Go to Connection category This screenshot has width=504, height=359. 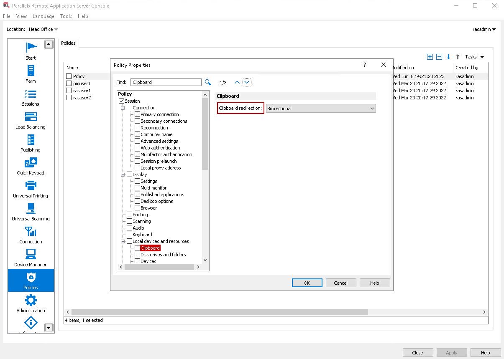[x=31, y=235]
